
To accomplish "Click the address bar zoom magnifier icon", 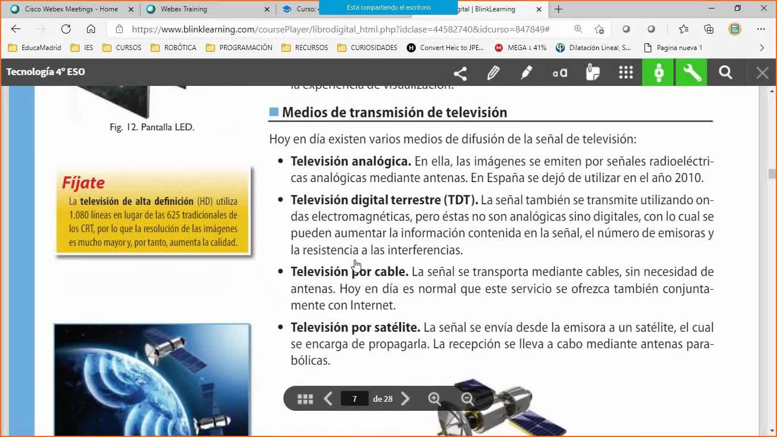I will coord(578,29).
